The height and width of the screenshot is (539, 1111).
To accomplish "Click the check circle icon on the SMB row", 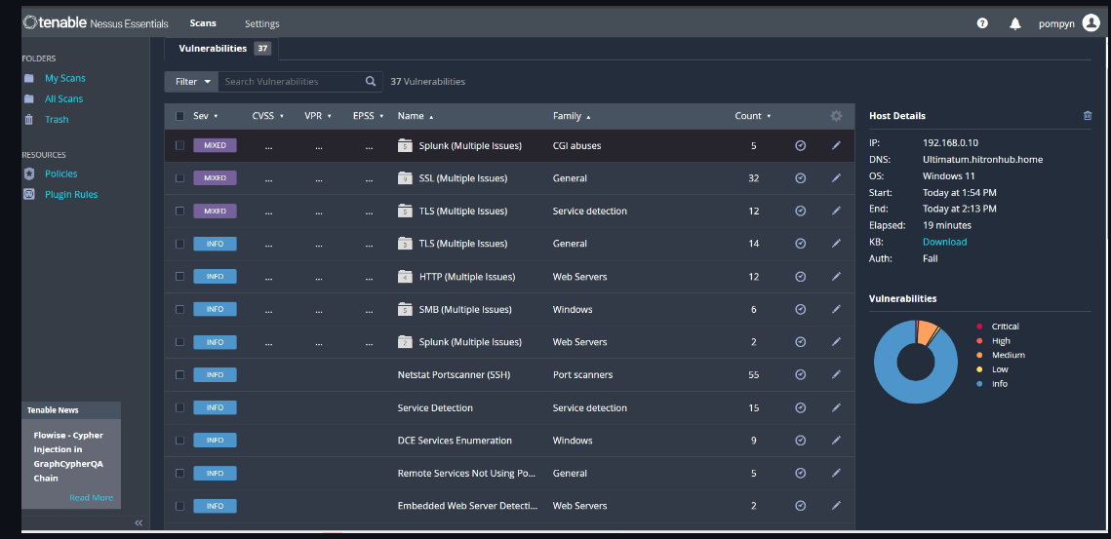I will (x=801, y=309).
